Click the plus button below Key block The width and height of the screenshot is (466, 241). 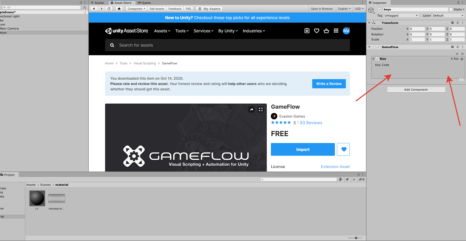(461, 80)
